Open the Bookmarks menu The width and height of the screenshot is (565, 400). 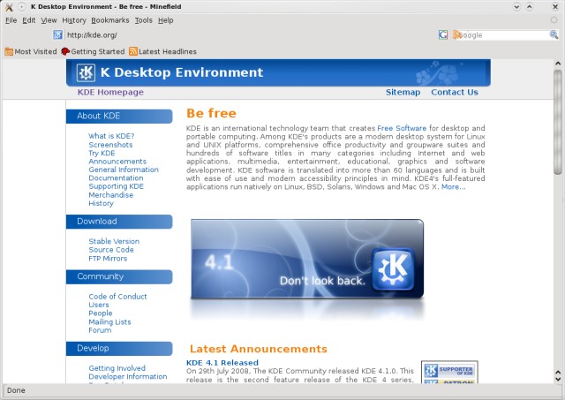pos(109,20)
